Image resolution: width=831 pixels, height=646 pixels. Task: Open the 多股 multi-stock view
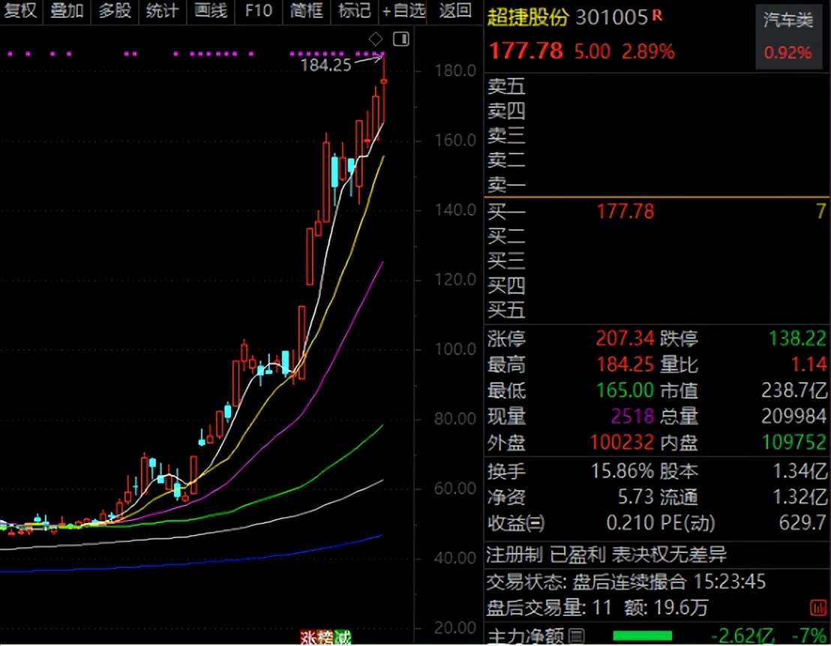pyautogui.click(x=115, y=10)
